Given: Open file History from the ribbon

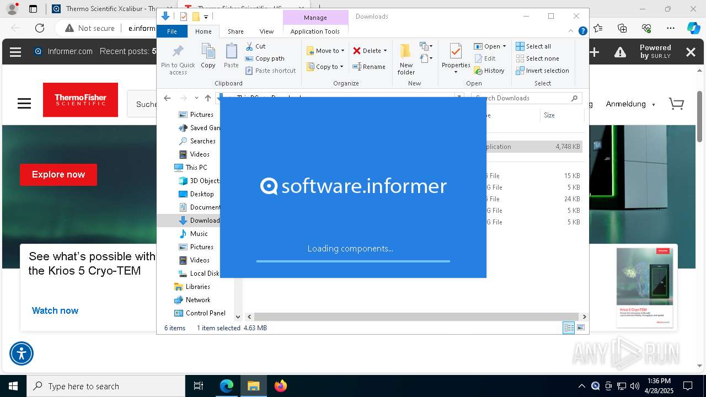Looking at the screenshot, I should tap(489, 71).
